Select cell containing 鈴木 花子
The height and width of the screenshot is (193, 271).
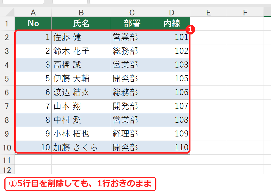81,51
